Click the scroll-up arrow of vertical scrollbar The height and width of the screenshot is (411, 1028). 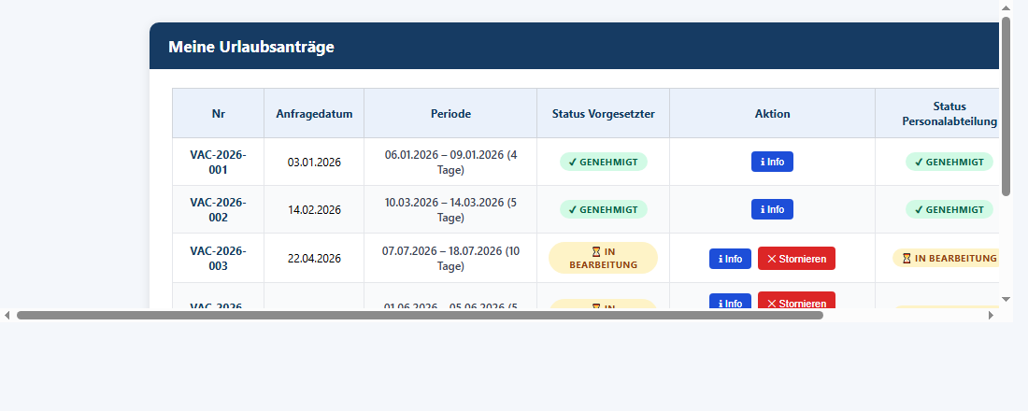1007,7
